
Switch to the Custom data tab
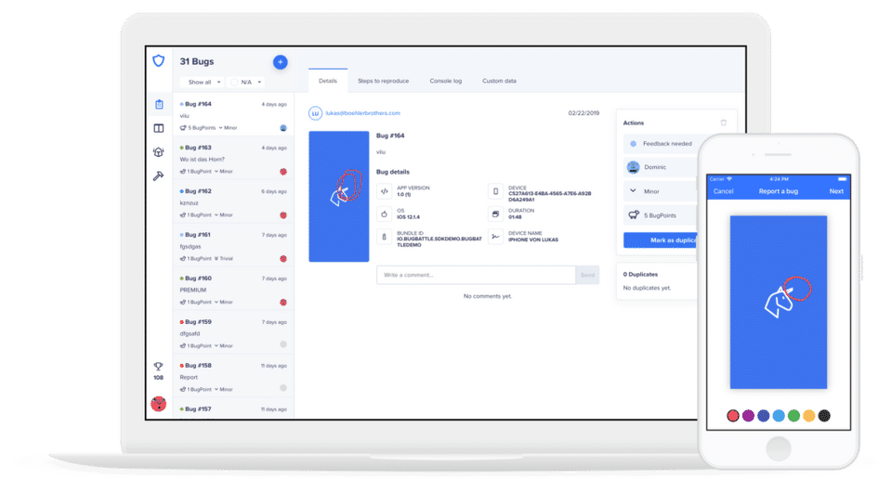(499, 81)
